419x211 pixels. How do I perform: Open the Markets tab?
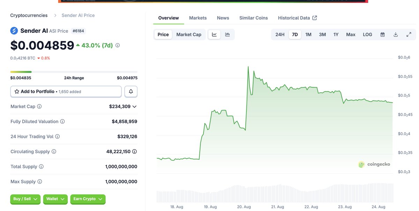[x=198, y=18]
